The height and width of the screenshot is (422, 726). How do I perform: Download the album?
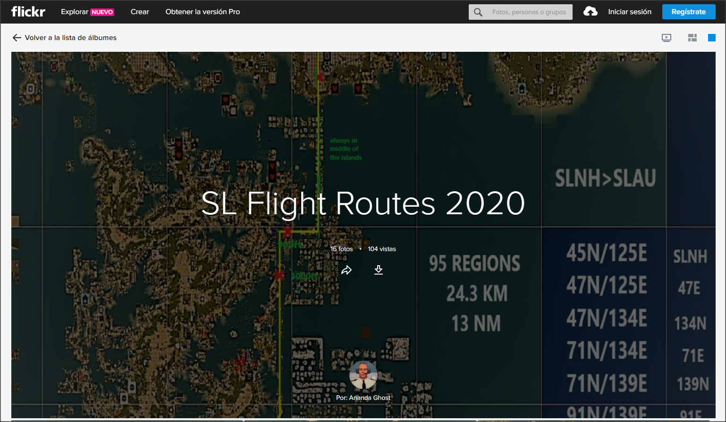(379, 270)
